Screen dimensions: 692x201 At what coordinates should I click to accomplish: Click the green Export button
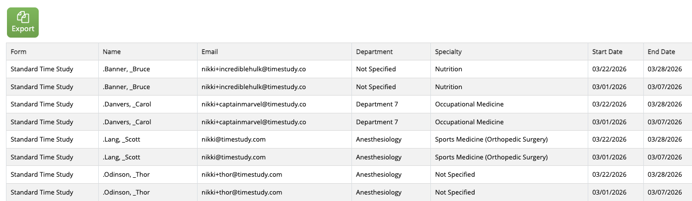coord(23,23)
